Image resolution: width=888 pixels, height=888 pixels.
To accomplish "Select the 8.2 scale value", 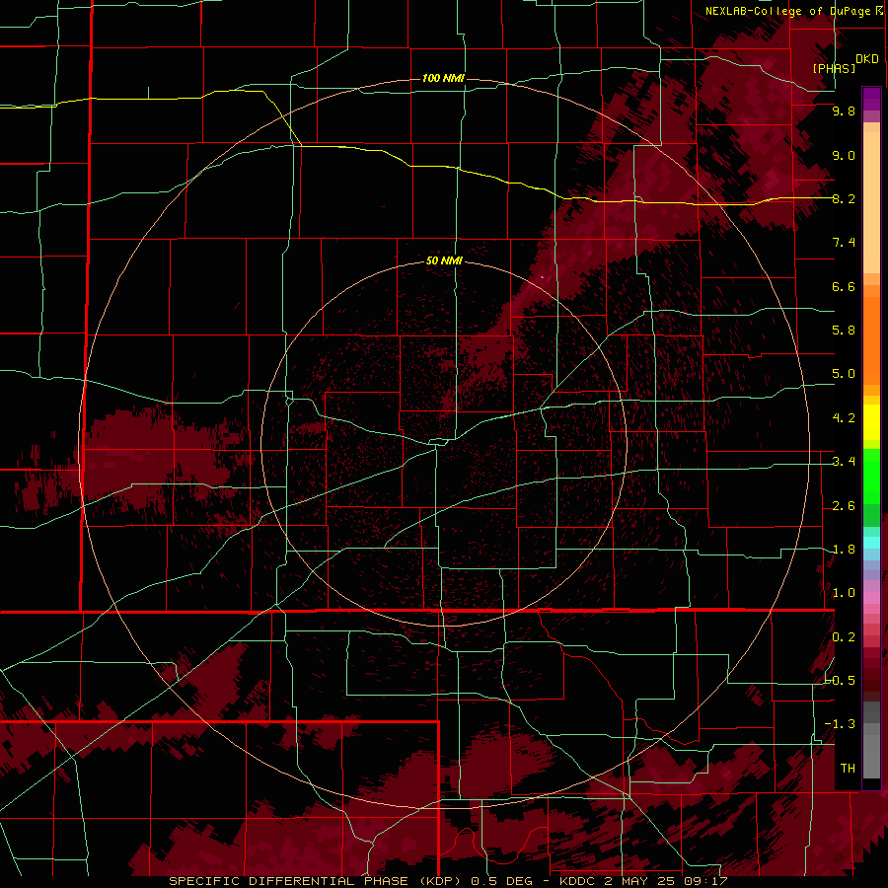I will (x=844, y=198).
